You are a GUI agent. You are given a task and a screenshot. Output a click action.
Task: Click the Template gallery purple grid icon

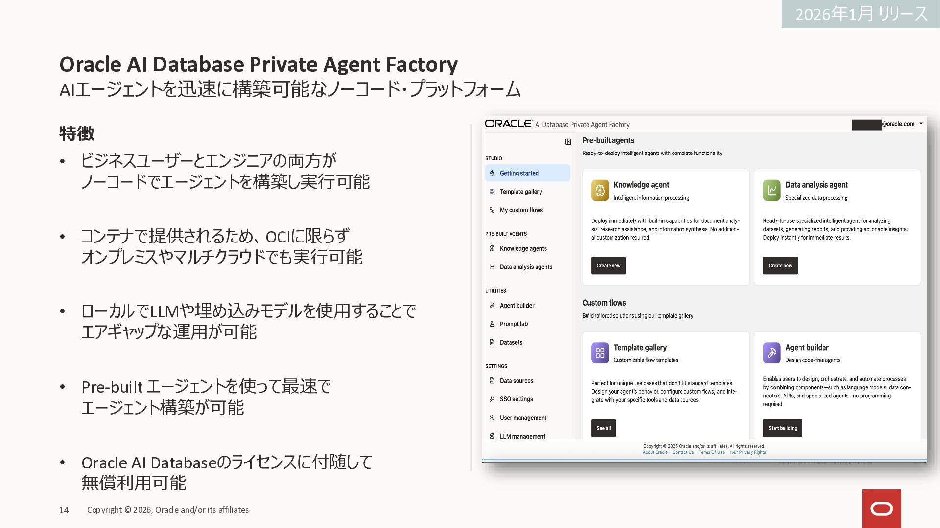point(600,353)
